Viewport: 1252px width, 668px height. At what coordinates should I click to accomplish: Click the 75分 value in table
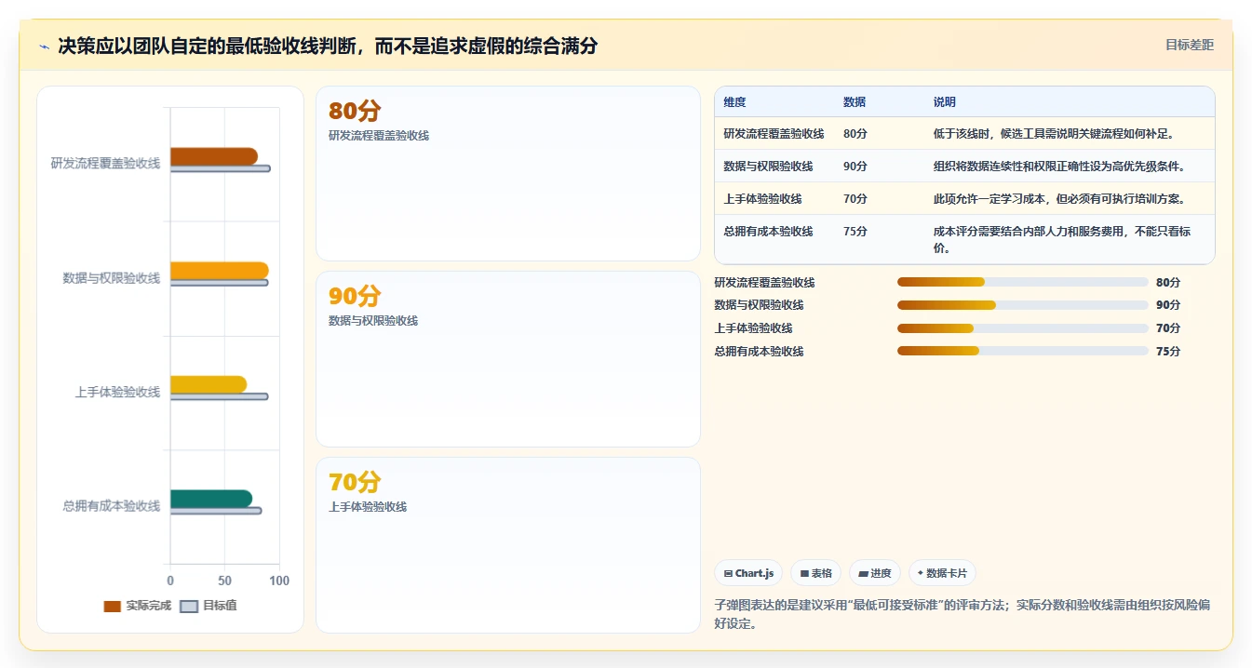coord(855,232)
